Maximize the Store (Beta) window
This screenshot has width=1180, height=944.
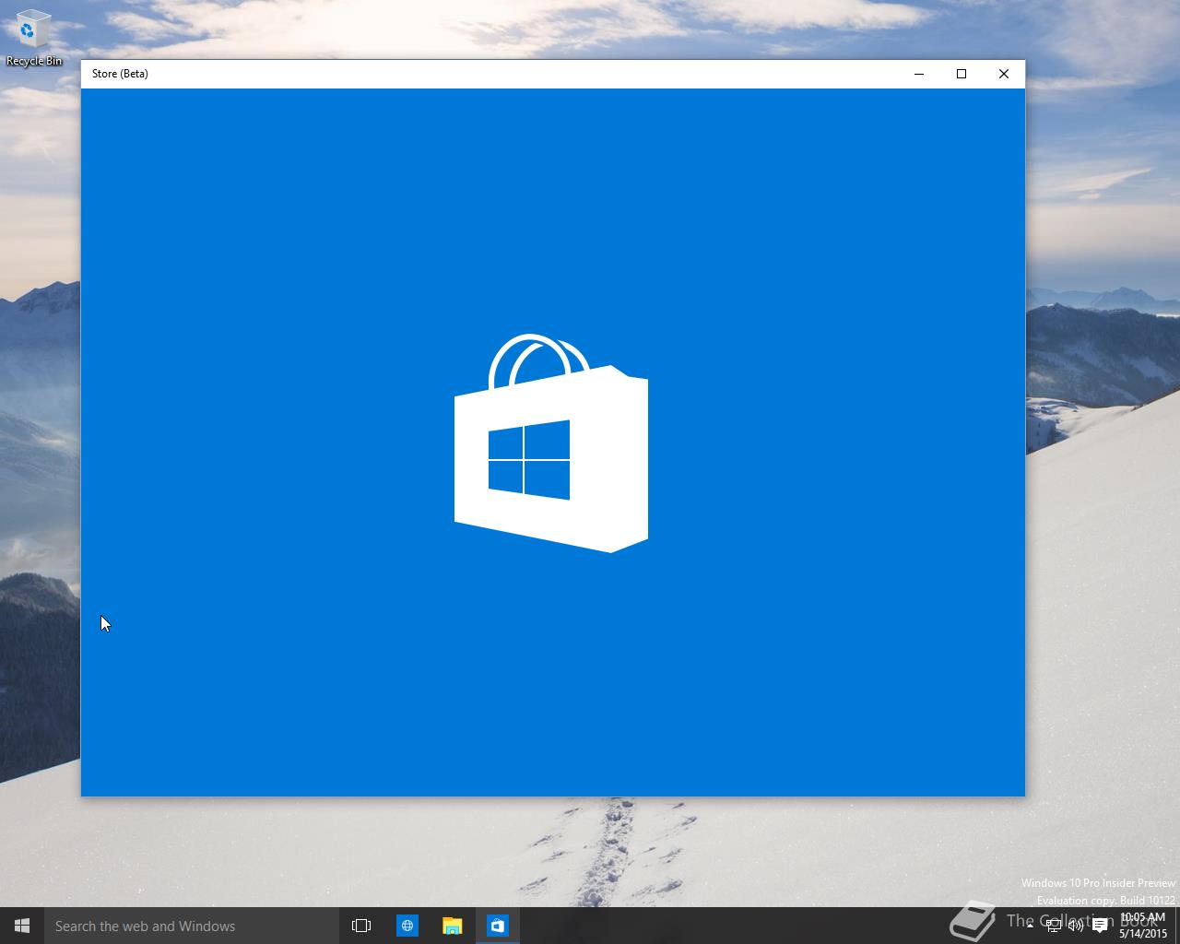pyautogui.click(x=962, y=74)
